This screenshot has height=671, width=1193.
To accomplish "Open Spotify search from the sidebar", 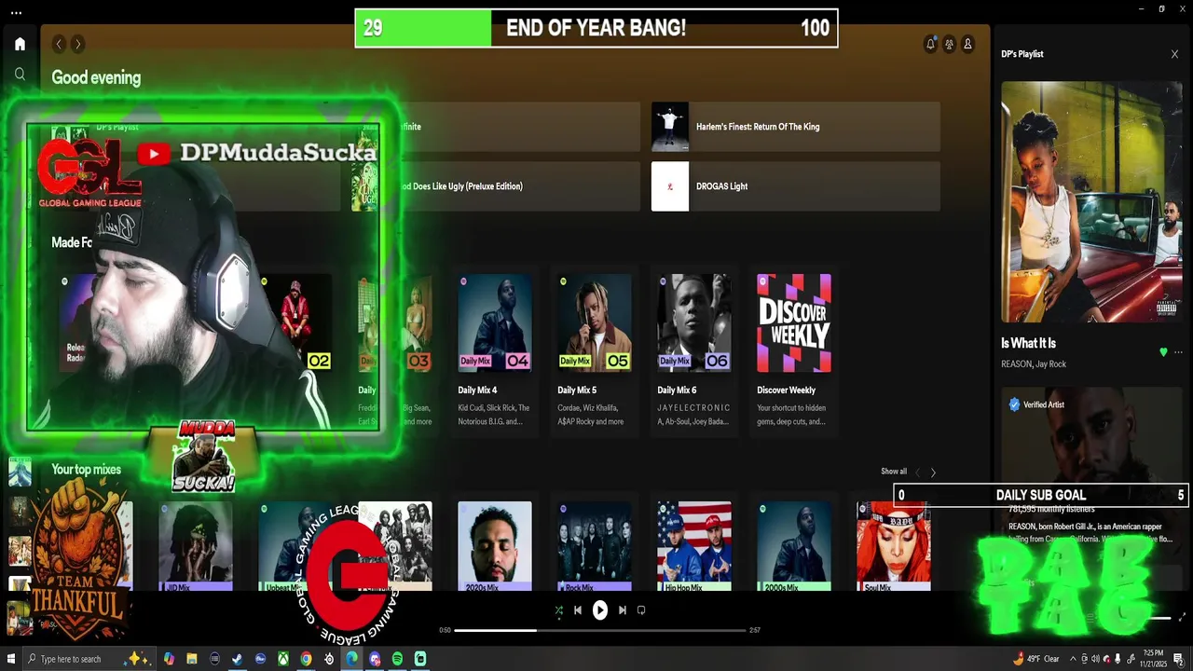I will pyautogui.click(x=20, y=74).
